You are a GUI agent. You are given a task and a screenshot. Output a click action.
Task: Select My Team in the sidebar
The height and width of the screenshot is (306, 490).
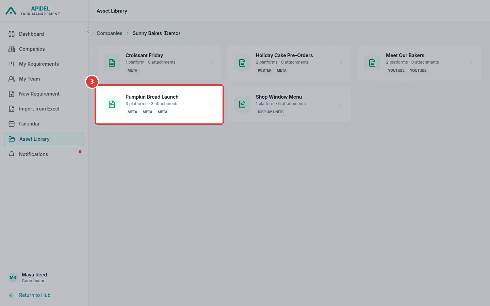pos(44,79)
